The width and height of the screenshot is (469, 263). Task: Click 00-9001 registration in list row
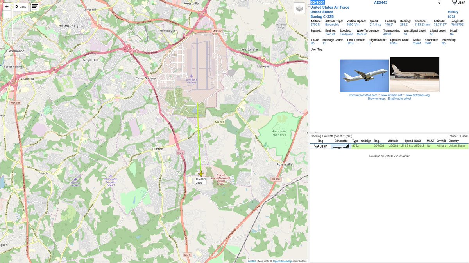click(x=379, y=146)
